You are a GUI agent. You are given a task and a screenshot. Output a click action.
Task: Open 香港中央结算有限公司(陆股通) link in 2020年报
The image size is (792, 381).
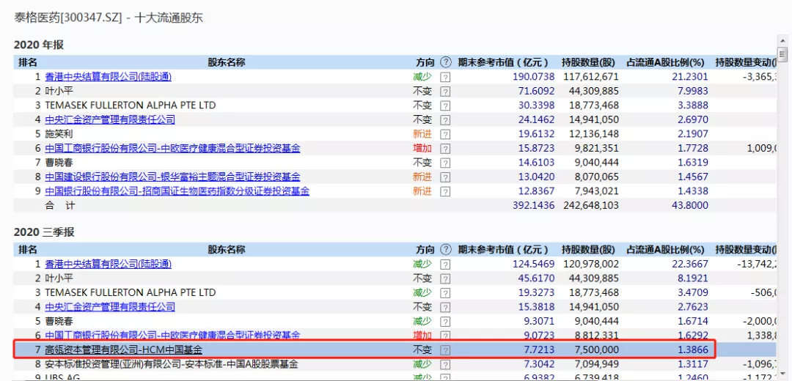tap(108, 77)
